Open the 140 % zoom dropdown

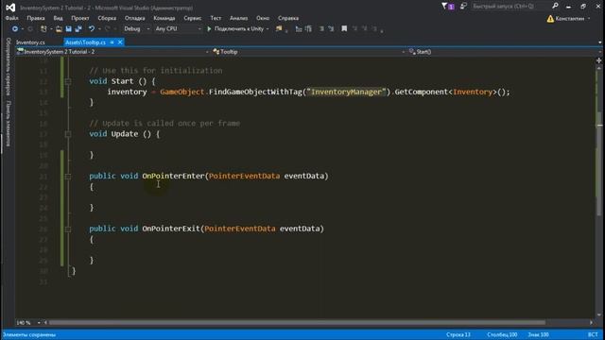tap(39, 323)
